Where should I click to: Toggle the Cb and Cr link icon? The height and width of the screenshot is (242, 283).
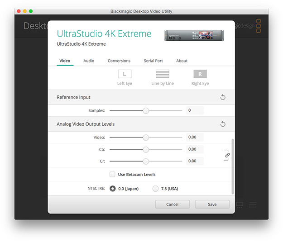(x=227, y=155)
